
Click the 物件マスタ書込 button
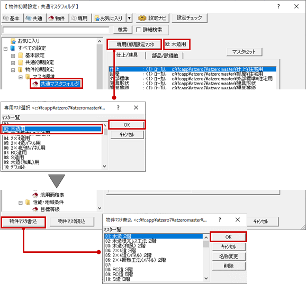coord(23,222)
